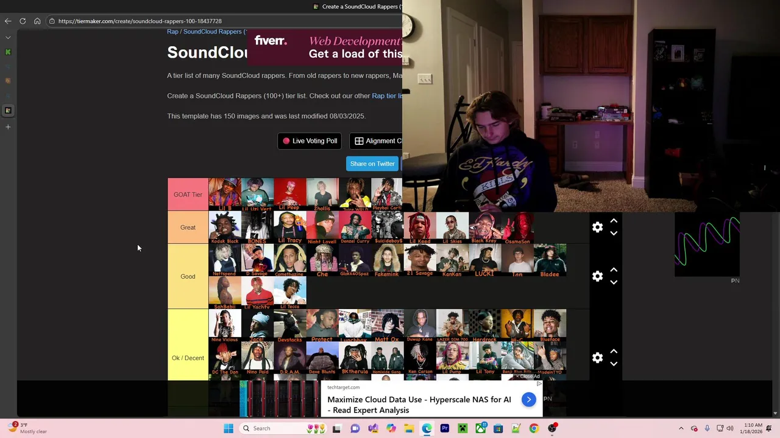Image resolution: width=780 pixels, height=438 pixels.
Task: Open Visual Studio from the taskbar
Action: click(373, 428)
